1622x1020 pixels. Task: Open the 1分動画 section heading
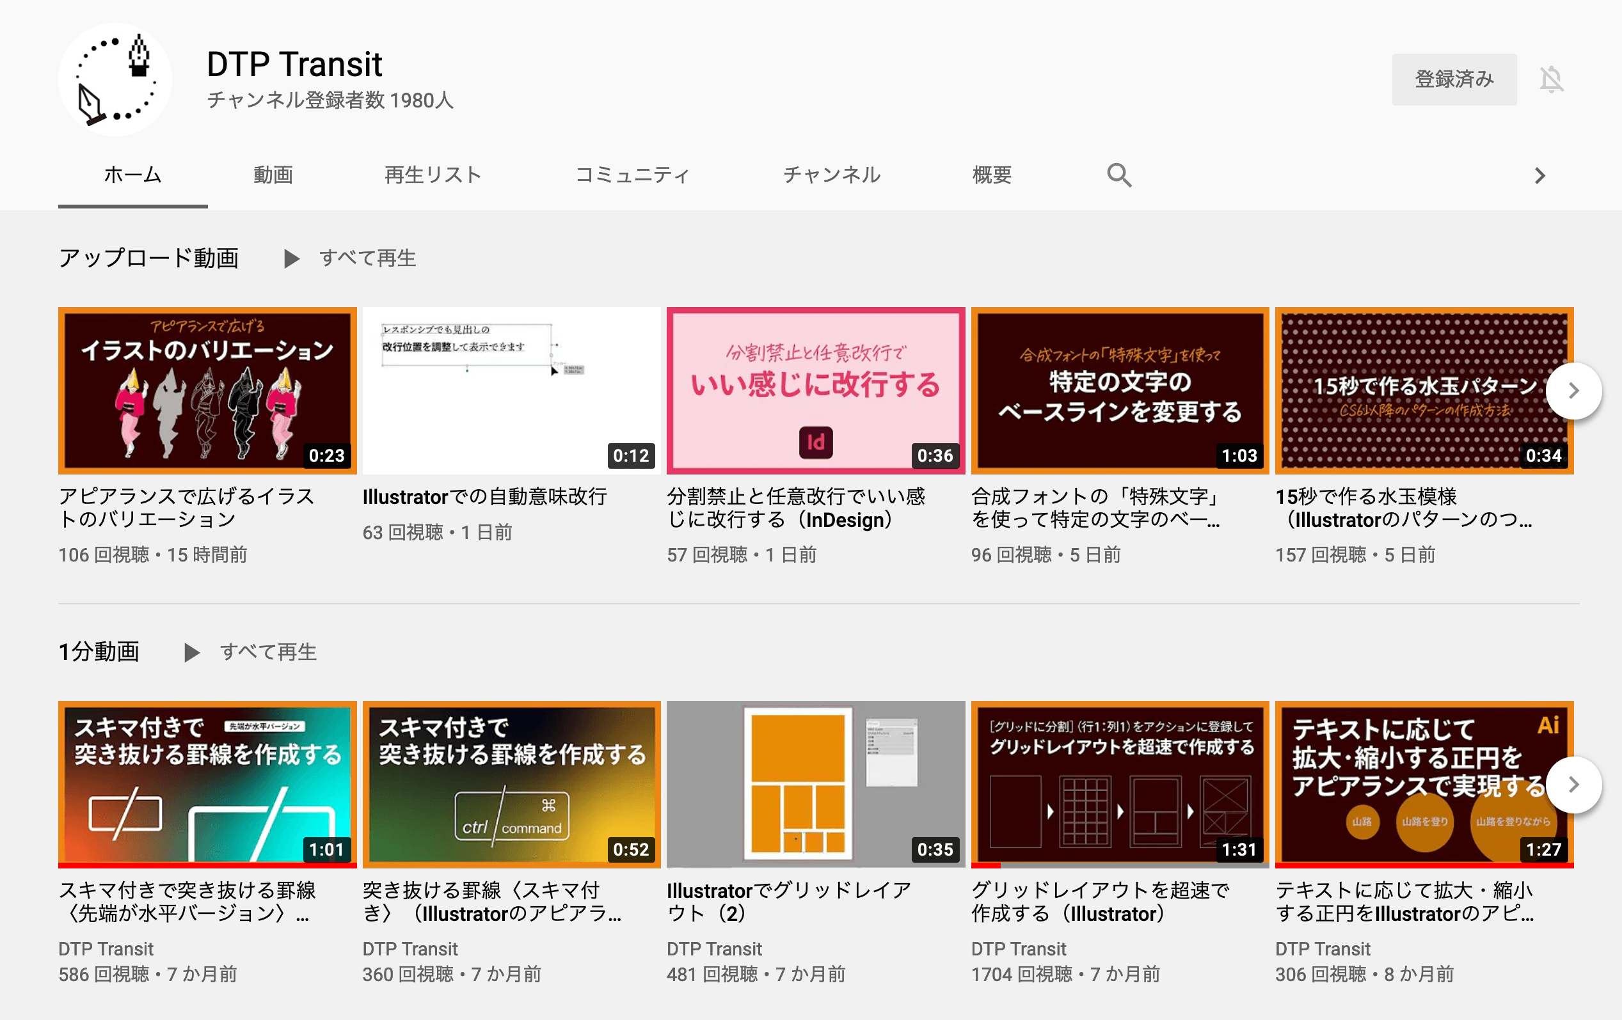coord(99,652)
